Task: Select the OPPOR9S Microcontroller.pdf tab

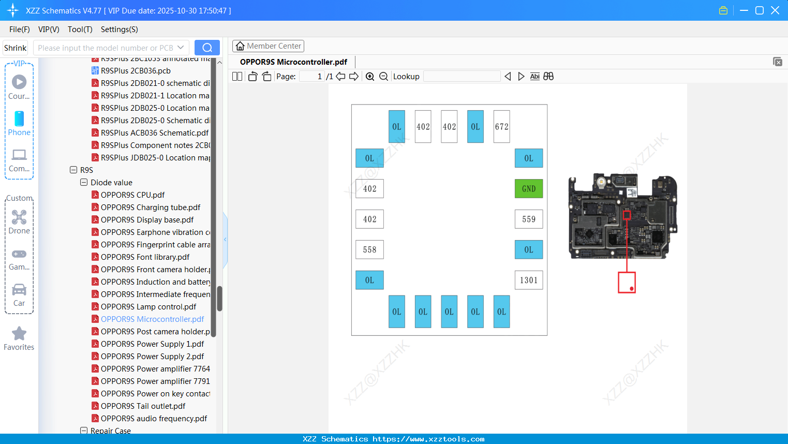Action: coord(293,62)
